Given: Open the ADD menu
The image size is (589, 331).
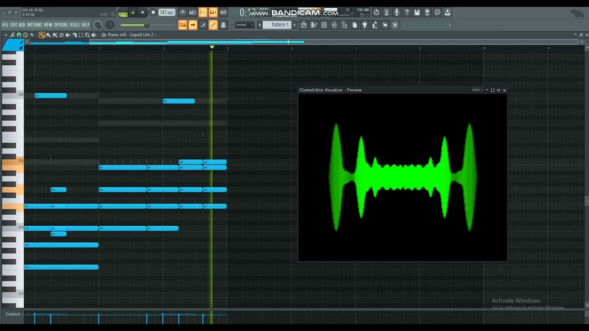Looking at the screenshot, I should point(22,25).
